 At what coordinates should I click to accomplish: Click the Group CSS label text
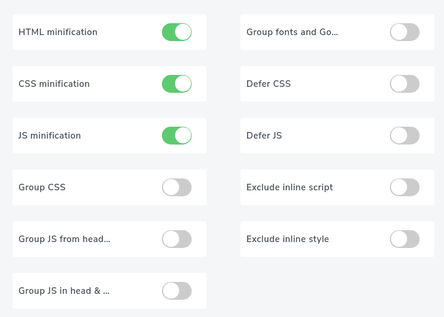tap(42, 187)
